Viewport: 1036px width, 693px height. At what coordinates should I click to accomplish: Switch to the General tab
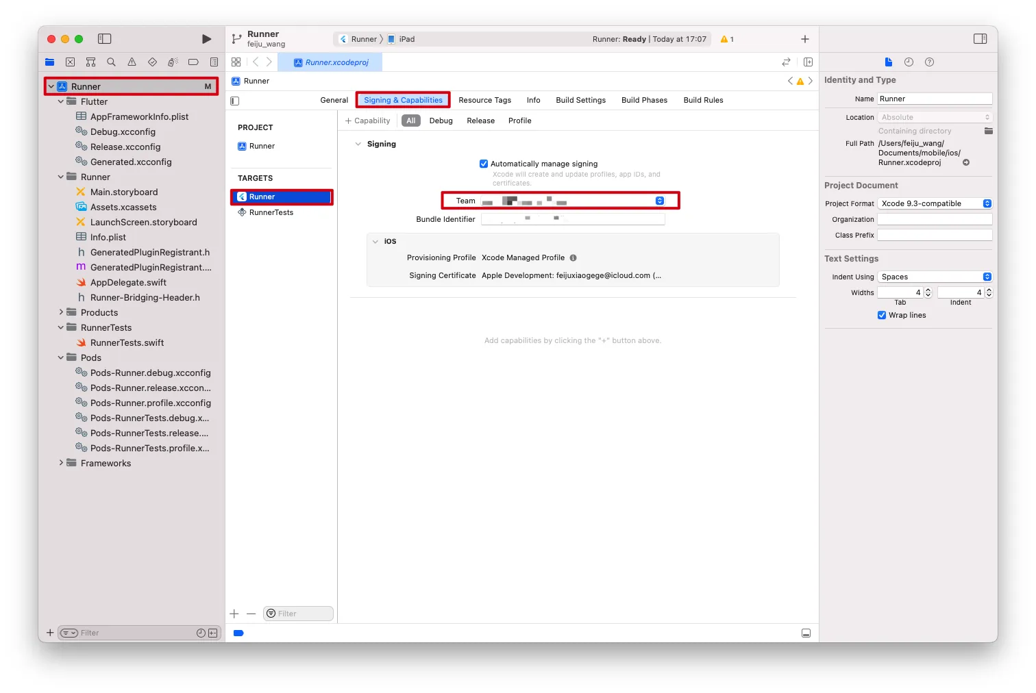[334, 100]
